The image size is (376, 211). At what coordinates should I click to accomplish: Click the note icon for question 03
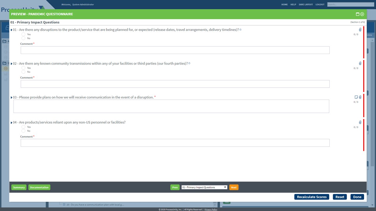[x=356, y=97]
